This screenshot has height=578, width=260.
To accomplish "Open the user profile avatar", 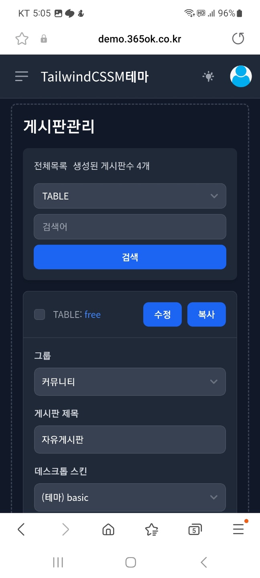I will click(x=241, y=76).
